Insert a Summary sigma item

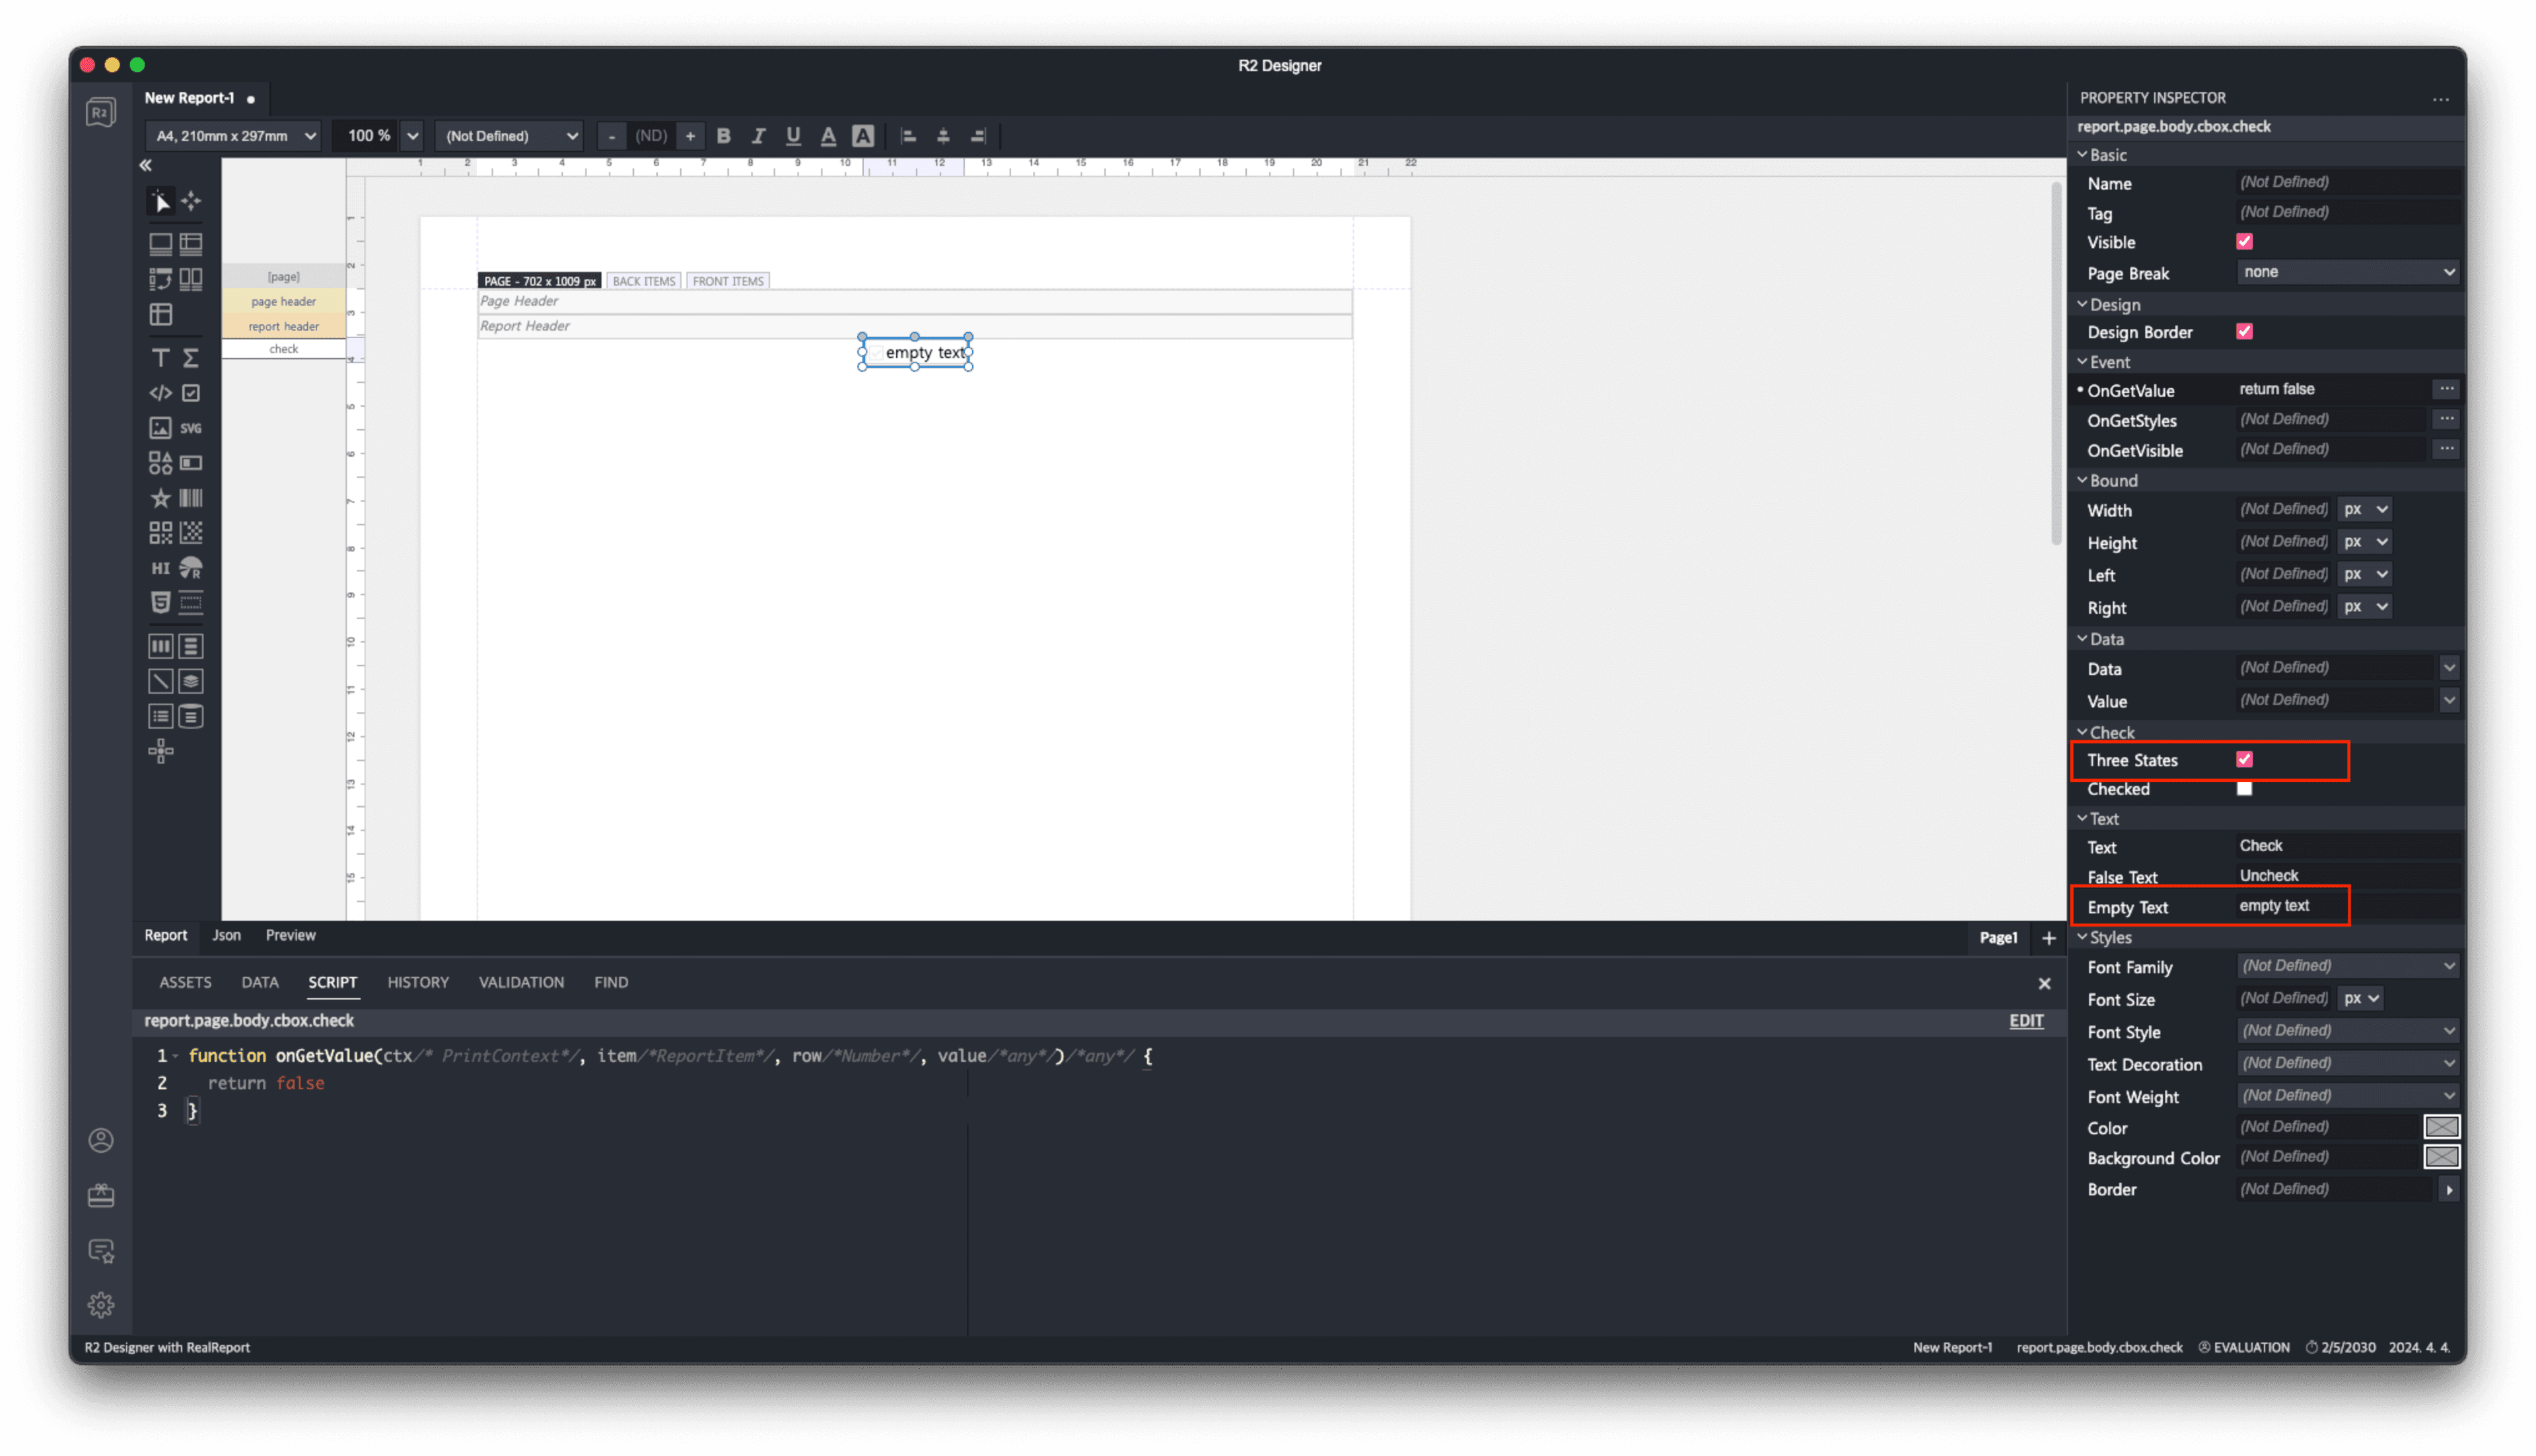coord(191,358)
